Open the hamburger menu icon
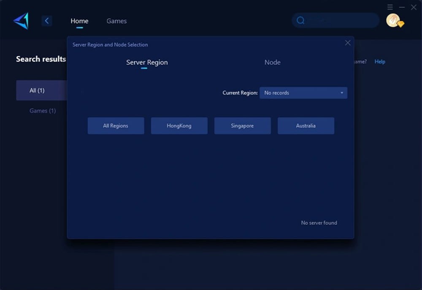422x290 pixels. click(390, 7)
